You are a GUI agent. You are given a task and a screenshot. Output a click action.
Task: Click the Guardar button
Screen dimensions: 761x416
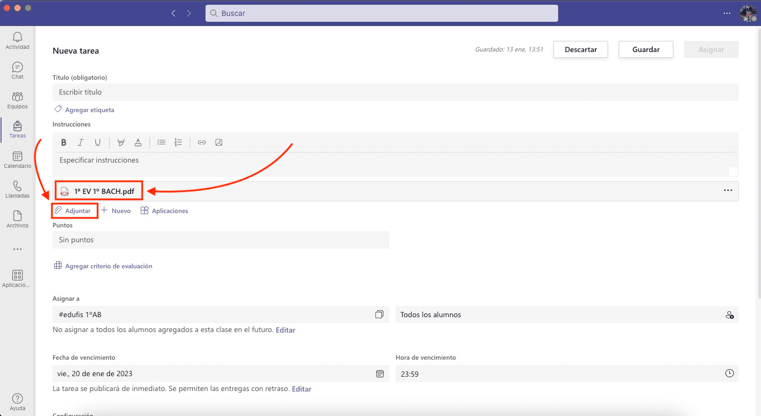click(x=646, y=49)
